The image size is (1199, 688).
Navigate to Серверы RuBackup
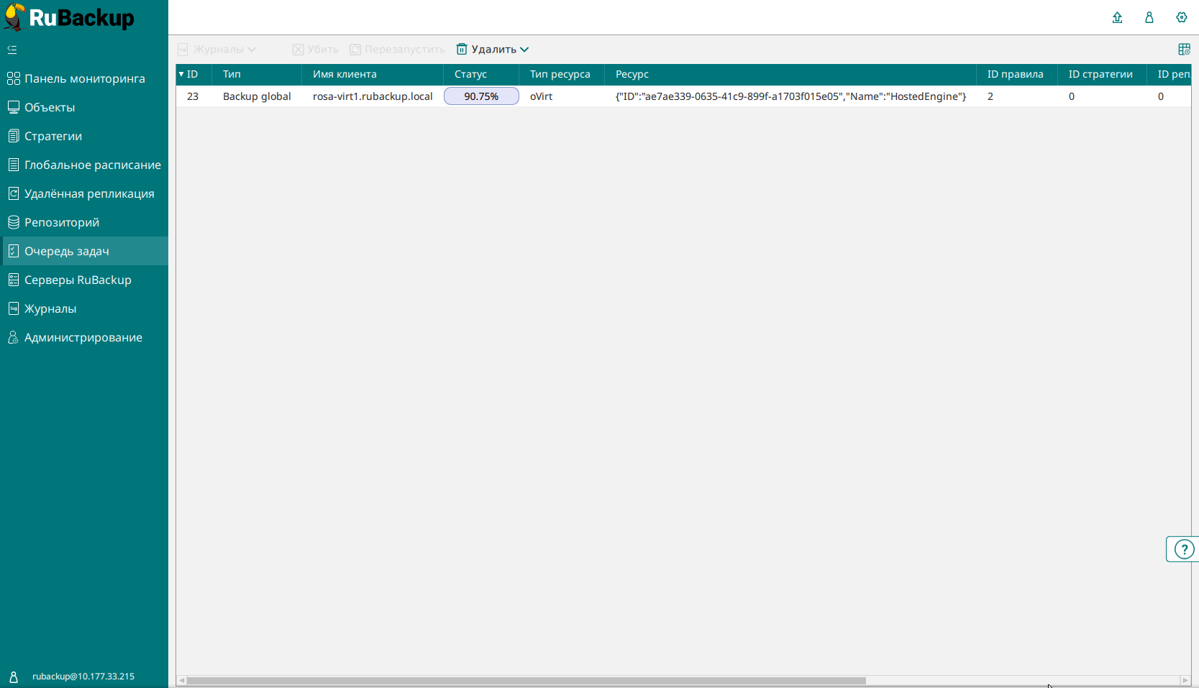coord(78,280)
